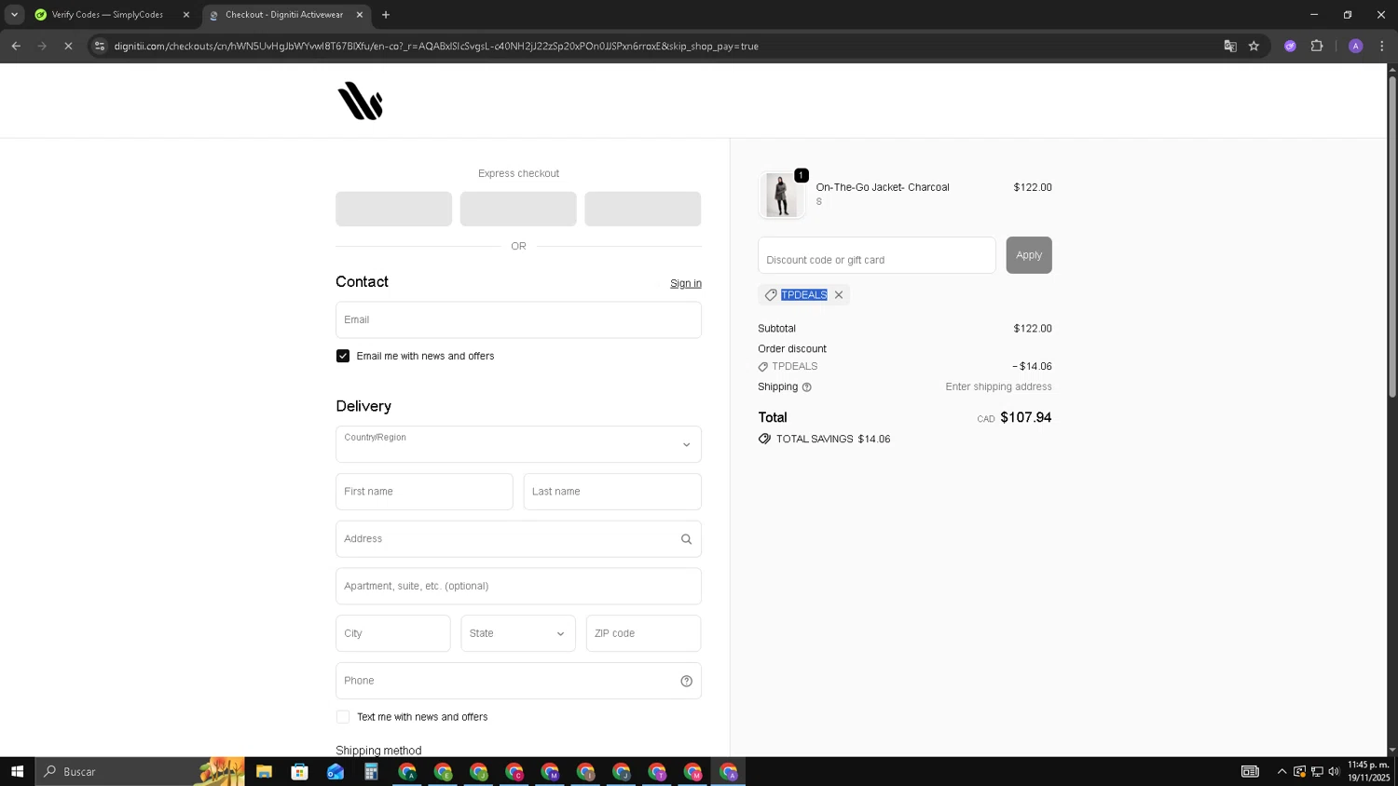Image resolution: width=1398 pixels, height=786 pixels.
Task: Focus the Email input field
Action: [x=518, y=319]
